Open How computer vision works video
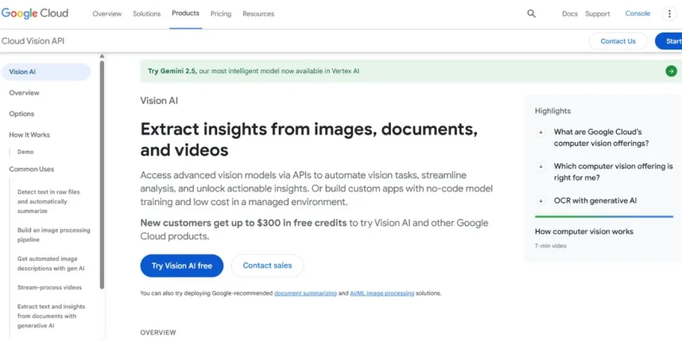Viewport: 682px width, 341px height. point(584,232)
